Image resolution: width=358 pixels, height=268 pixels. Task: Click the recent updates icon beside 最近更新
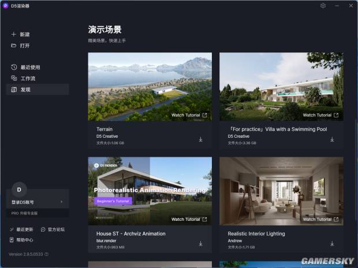[x=12, y=229]
